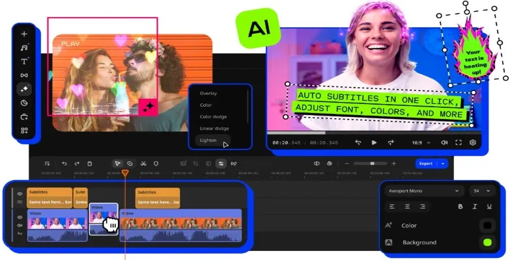Click the transition wizard icon in the toolbar
Viewport: 521px width, 260px height.
234,164
